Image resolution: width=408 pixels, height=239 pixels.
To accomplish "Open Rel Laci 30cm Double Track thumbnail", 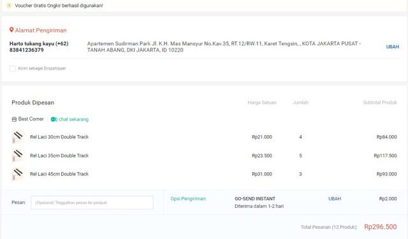I will point(18,137).
